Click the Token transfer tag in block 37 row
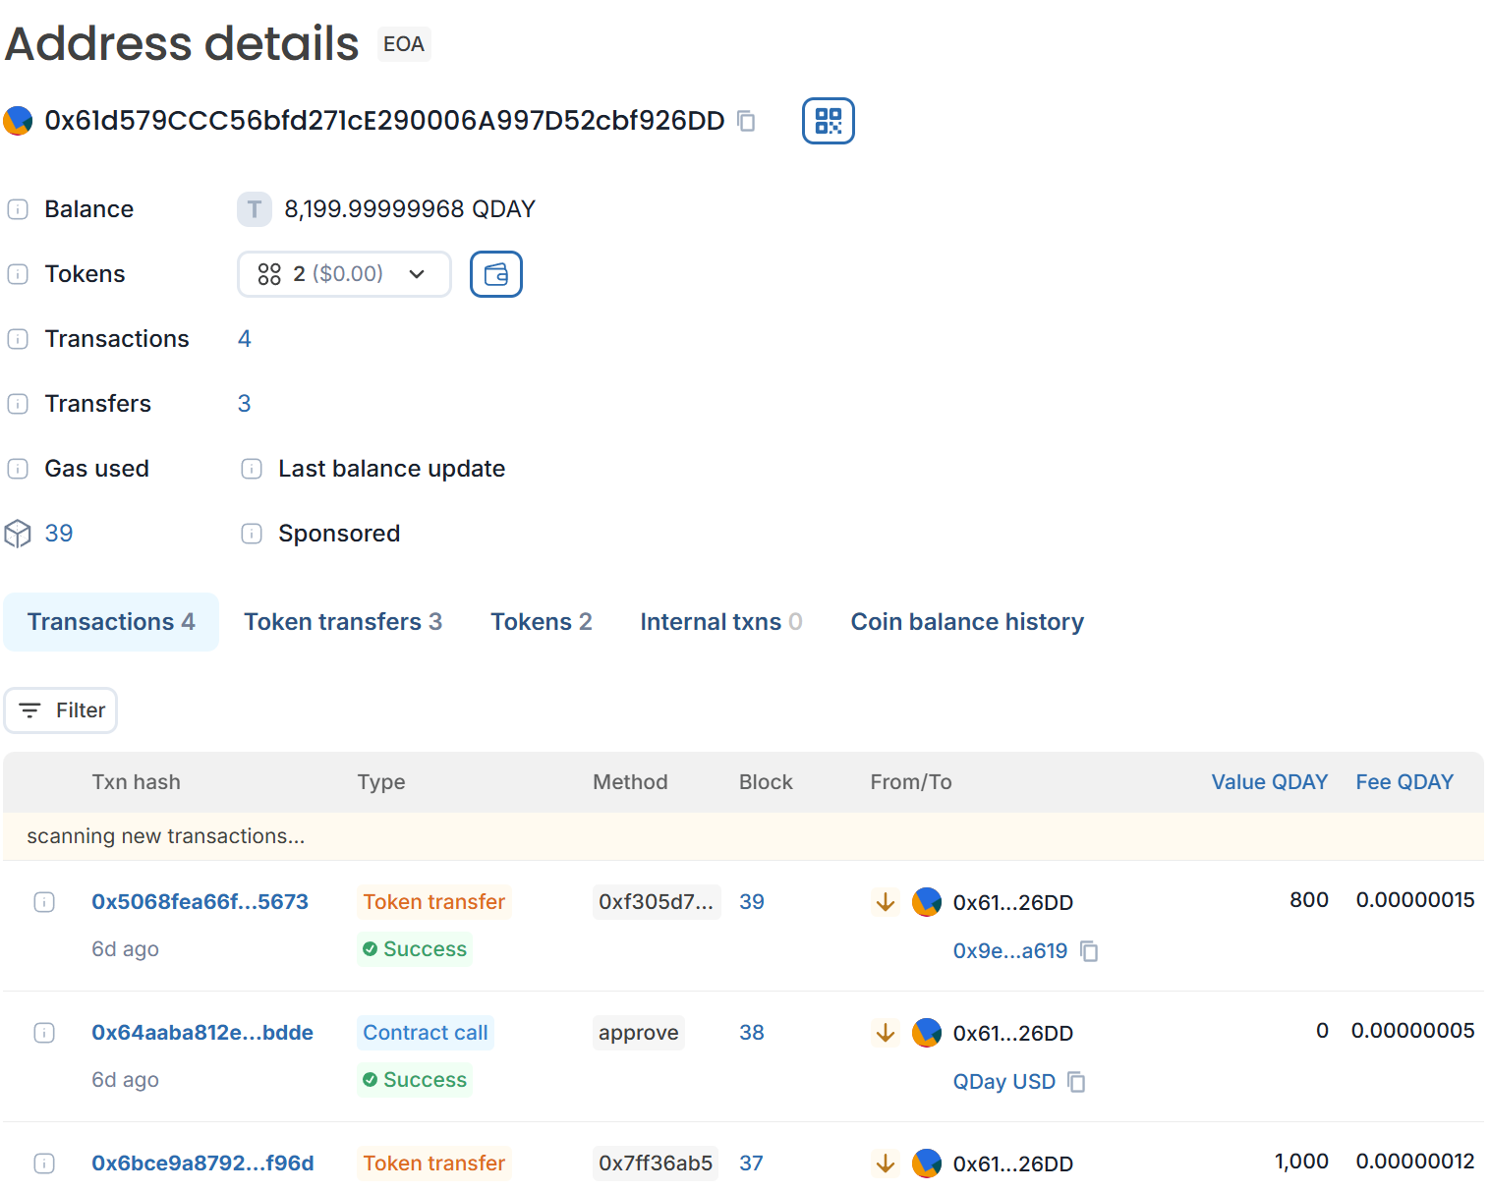Viewport: 1490px width, 1192px height. click(434, 1164)
